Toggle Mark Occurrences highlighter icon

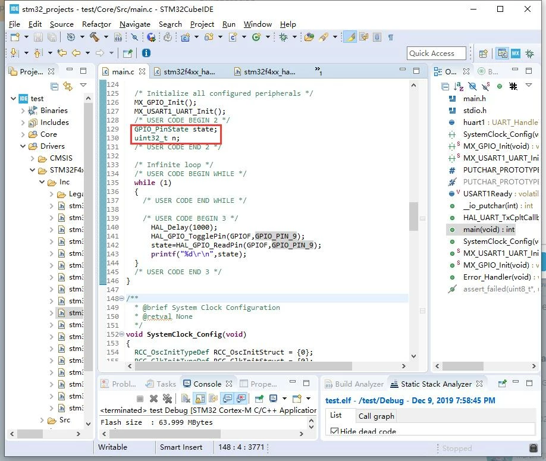351,37
